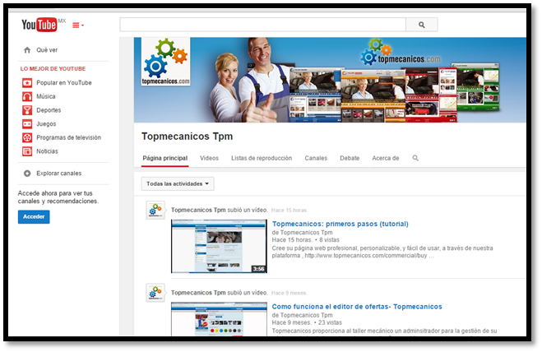Click the Programas de televisión reel icon
542x352 pixels.
[27, 137]
